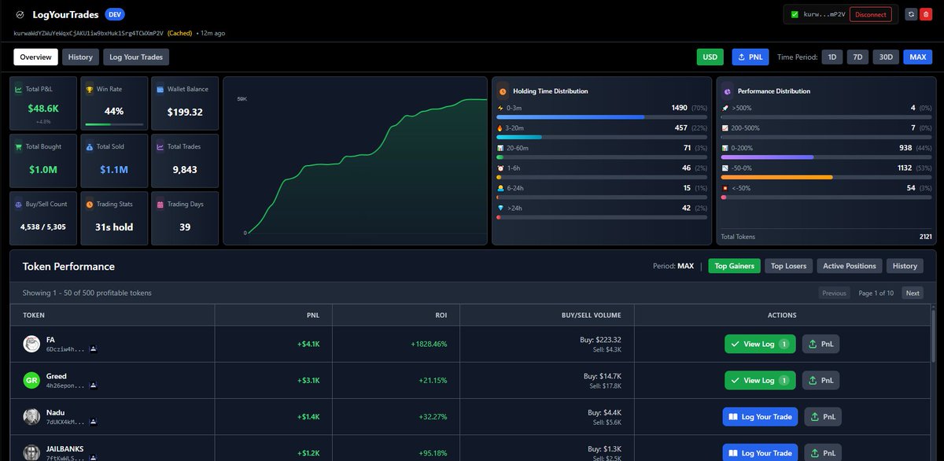Click the Greed token GR avatar
Viewport: 944px width, 461px height.
[31, 380]
